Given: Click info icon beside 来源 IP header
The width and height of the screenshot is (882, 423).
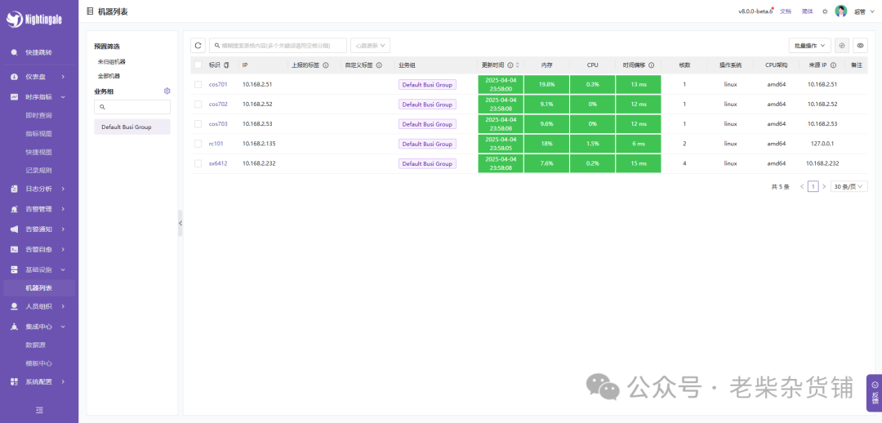Looking at the screenshot, I should coord(833,65).
